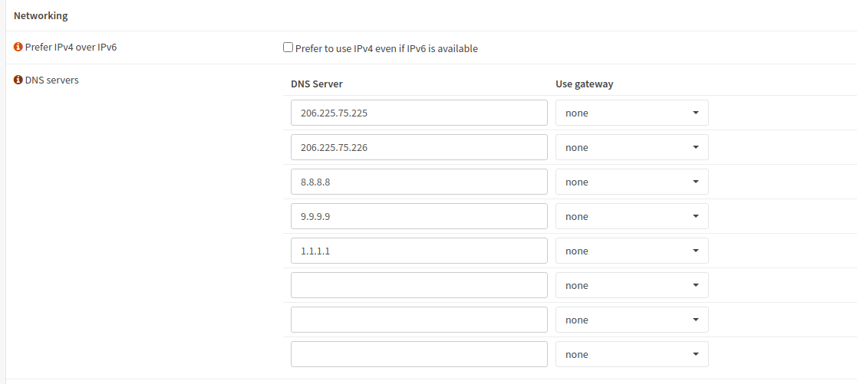
Task: Click the DNS Server column header
Action: [x=317, y=84]
